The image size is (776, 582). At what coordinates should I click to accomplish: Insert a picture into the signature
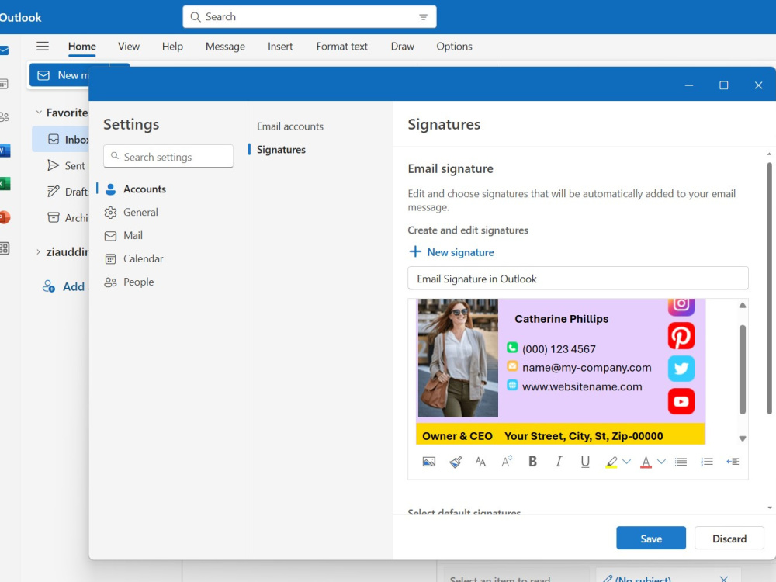428,462
